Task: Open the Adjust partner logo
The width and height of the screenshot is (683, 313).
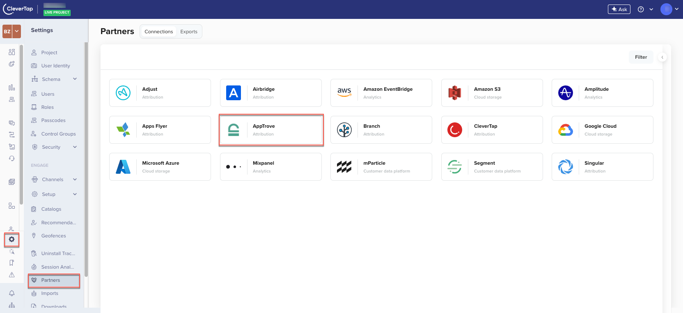Action: click(123, 93)
